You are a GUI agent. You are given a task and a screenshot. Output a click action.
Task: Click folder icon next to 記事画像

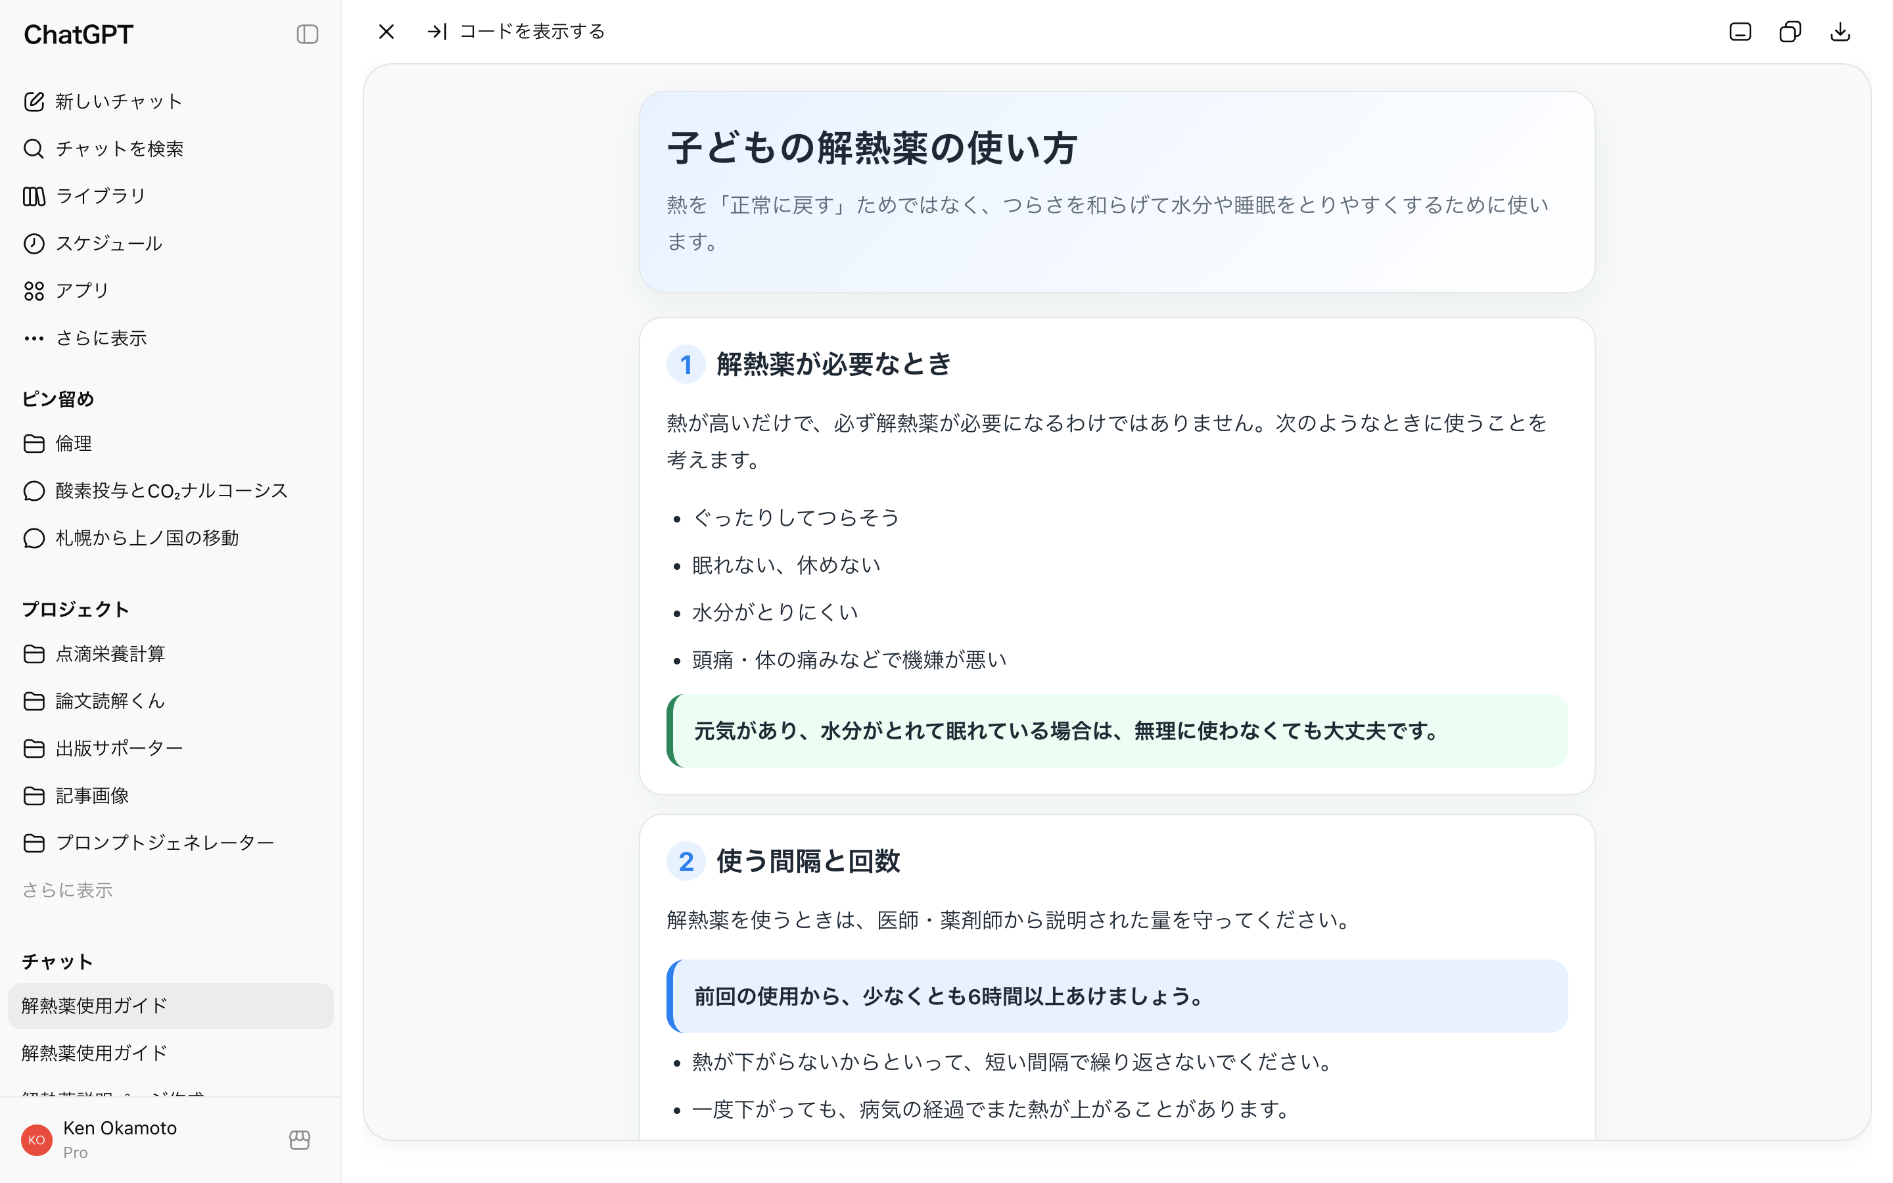pos(34,796)
